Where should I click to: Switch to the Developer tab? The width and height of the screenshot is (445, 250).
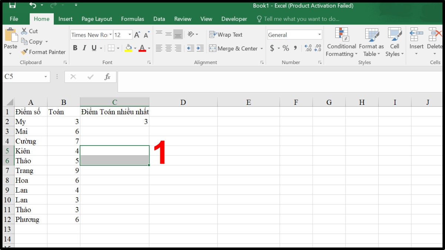pos(234,19)
